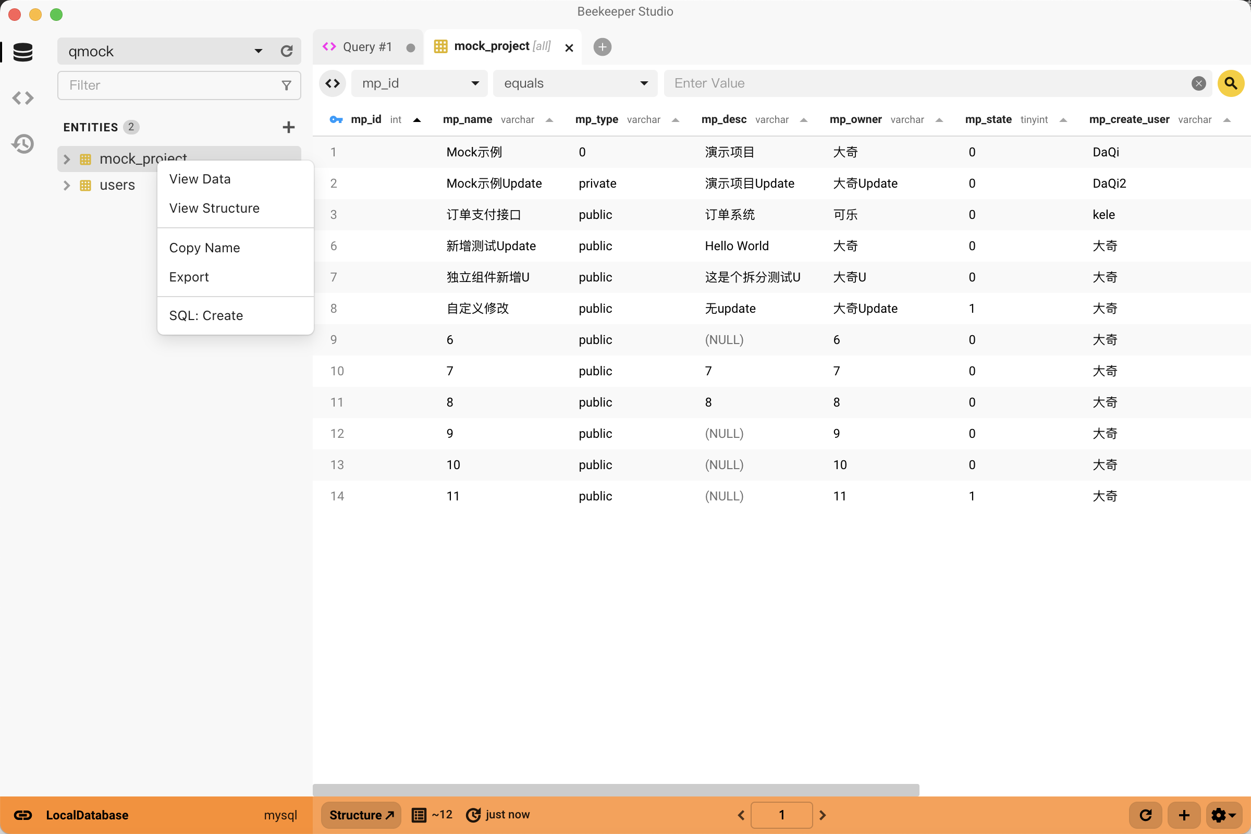Image resolution: width=1251 pixels, height=834 pixels.
Task: Click SQL: Create context menu item
Action: (206, 315)
